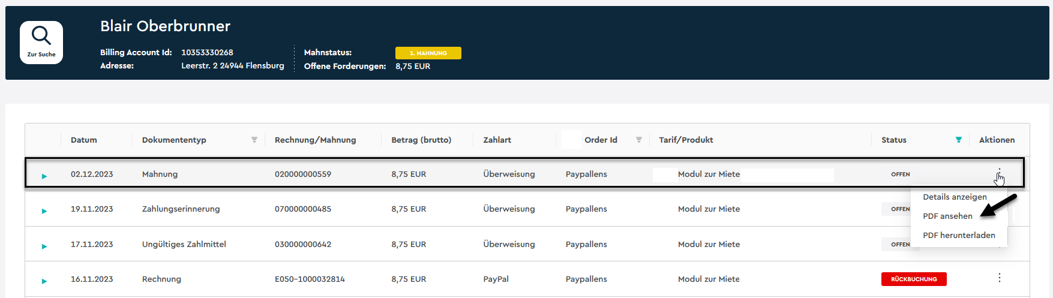1053x298 pixels.
Task: Click Billing Account Id 10353330268
Action: pos(207,52)
